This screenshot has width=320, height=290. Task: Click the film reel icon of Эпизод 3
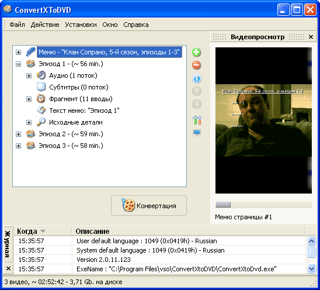click(30, 146)
